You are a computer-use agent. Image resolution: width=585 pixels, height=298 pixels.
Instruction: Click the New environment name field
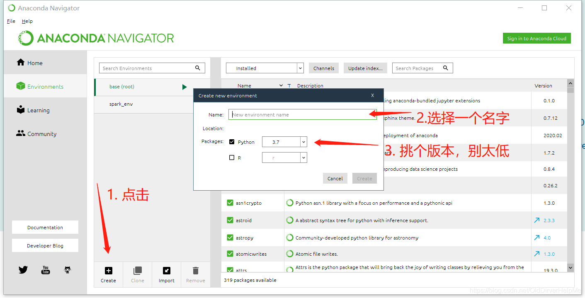302,114
